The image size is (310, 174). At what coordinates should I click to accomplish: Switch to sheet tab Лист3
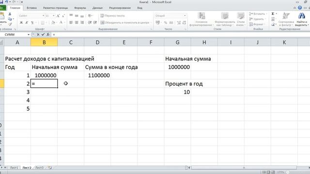click(39, 168)
